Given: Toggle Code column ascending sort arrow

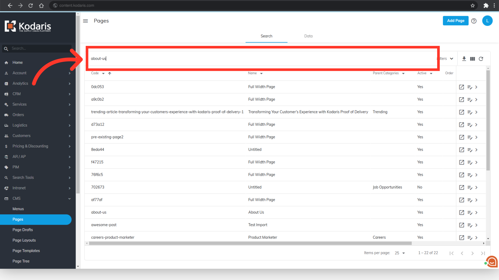Looking at the screenshot, I should point(110,73).
